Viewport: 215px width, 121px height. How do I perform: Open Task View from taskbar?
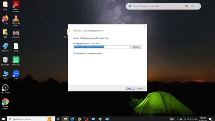58,119
